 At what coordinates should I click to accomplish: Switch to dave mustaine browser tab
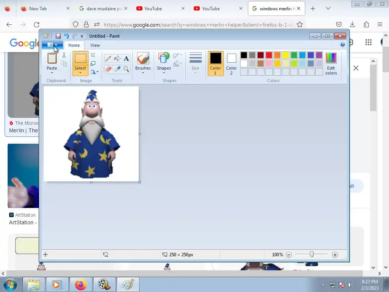click(103, 8)
